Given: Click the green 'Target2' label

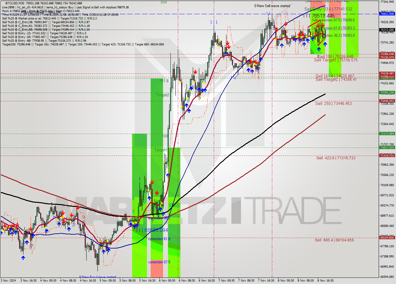Looking at the screenshot, I should click(163, 95).
